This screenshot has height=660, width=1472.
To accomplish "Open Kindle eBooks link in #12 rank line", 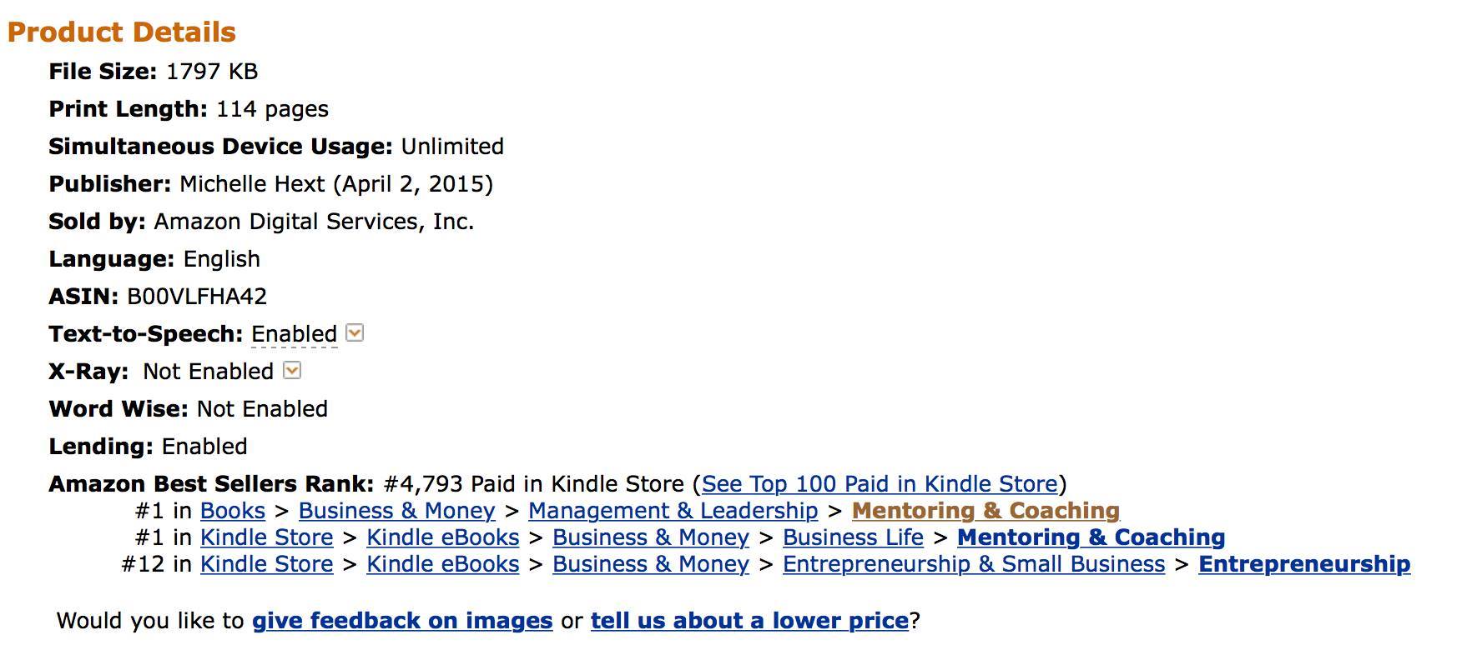I will tap(442, 564).
